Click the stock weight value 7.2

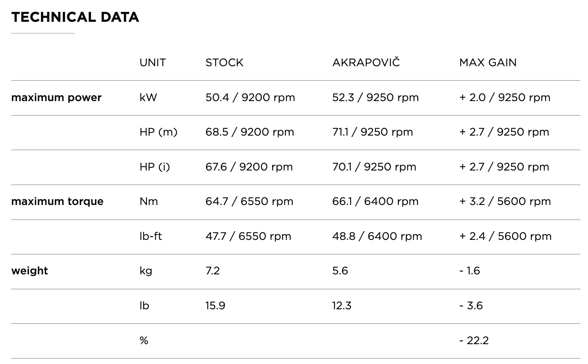213,271
